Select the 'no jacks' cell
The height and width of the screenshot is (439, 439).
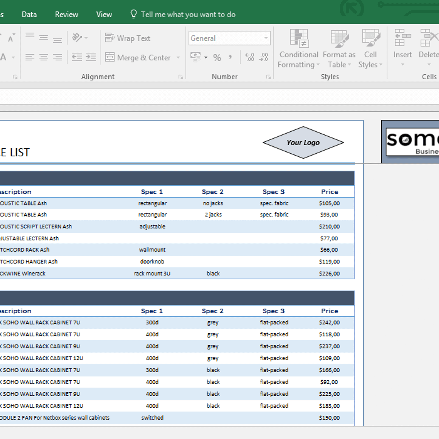[213, 203]
